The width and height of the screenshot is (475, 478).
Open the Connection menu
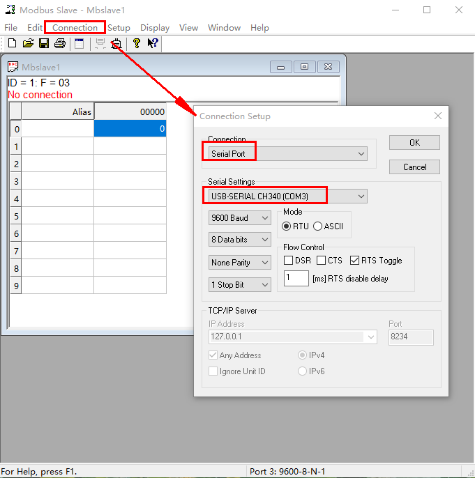coord(75,28)
